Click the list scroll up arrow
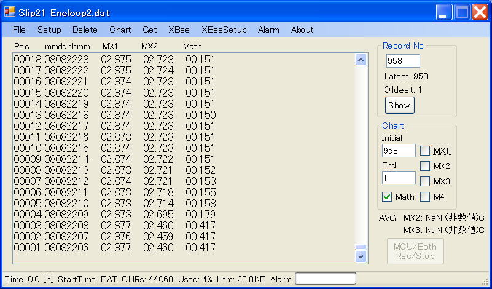492x289 pixels. click(x=361, y=60)
